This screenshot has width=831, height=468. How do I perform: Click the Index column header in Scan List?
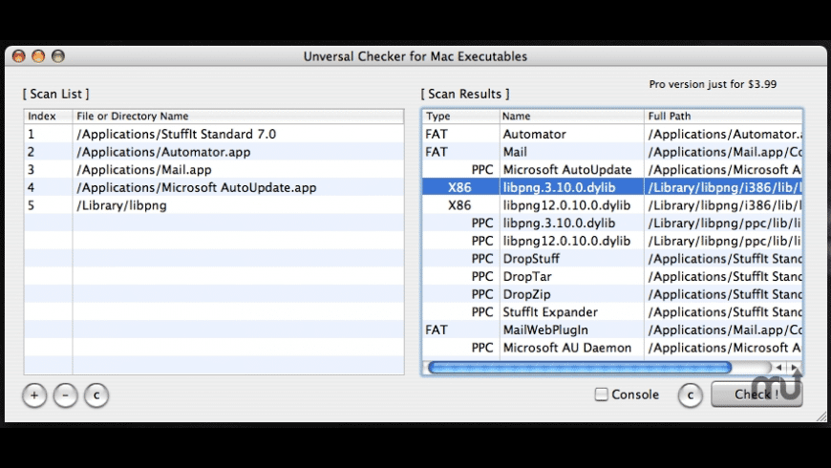click(48, 117)
